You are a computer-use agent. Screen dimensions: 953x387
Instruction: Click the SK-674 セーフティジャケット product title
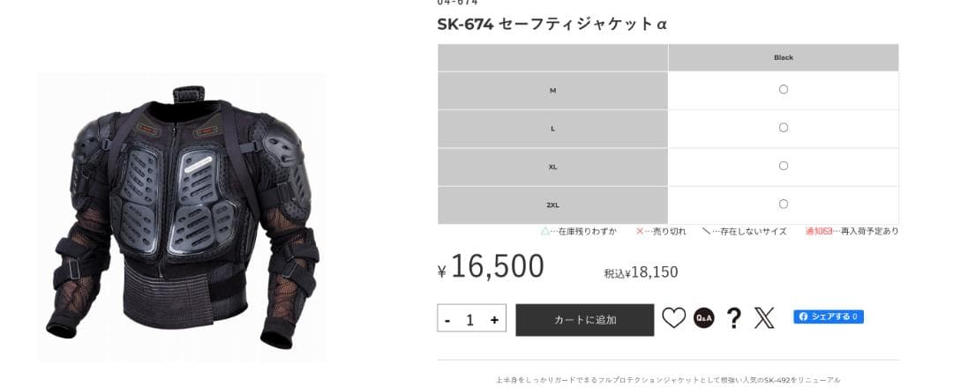[x=552, y=25]
